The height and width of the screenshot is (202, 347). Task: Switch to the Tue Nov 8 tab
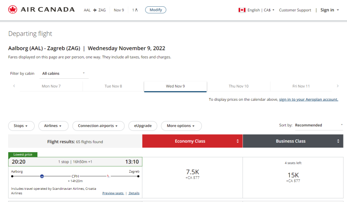coord(113,86)
